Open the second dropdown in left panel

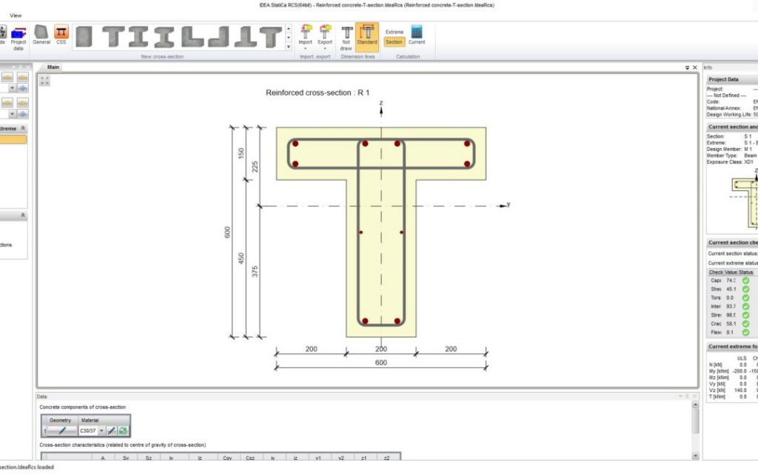click(12, 114)
